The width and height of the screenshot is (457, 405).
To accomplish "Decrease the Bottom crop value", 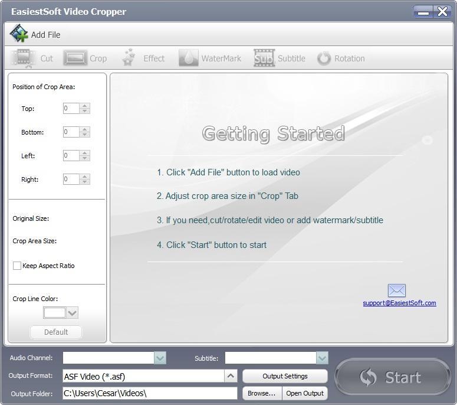I will 84,135.
